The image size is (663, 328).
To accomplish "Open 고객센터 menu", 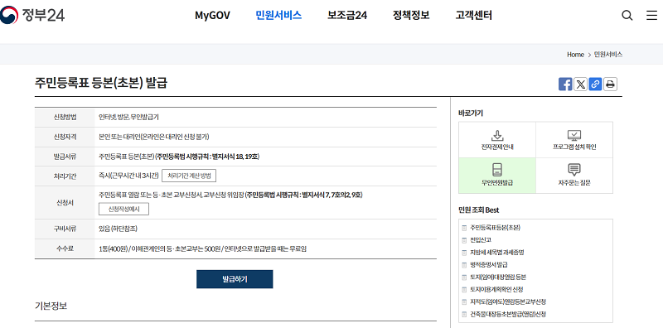I will [473, 16].
